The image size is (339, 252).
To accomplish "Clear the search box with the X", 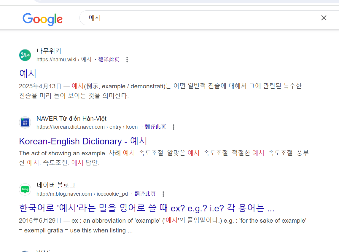I will tap(324, 18).
